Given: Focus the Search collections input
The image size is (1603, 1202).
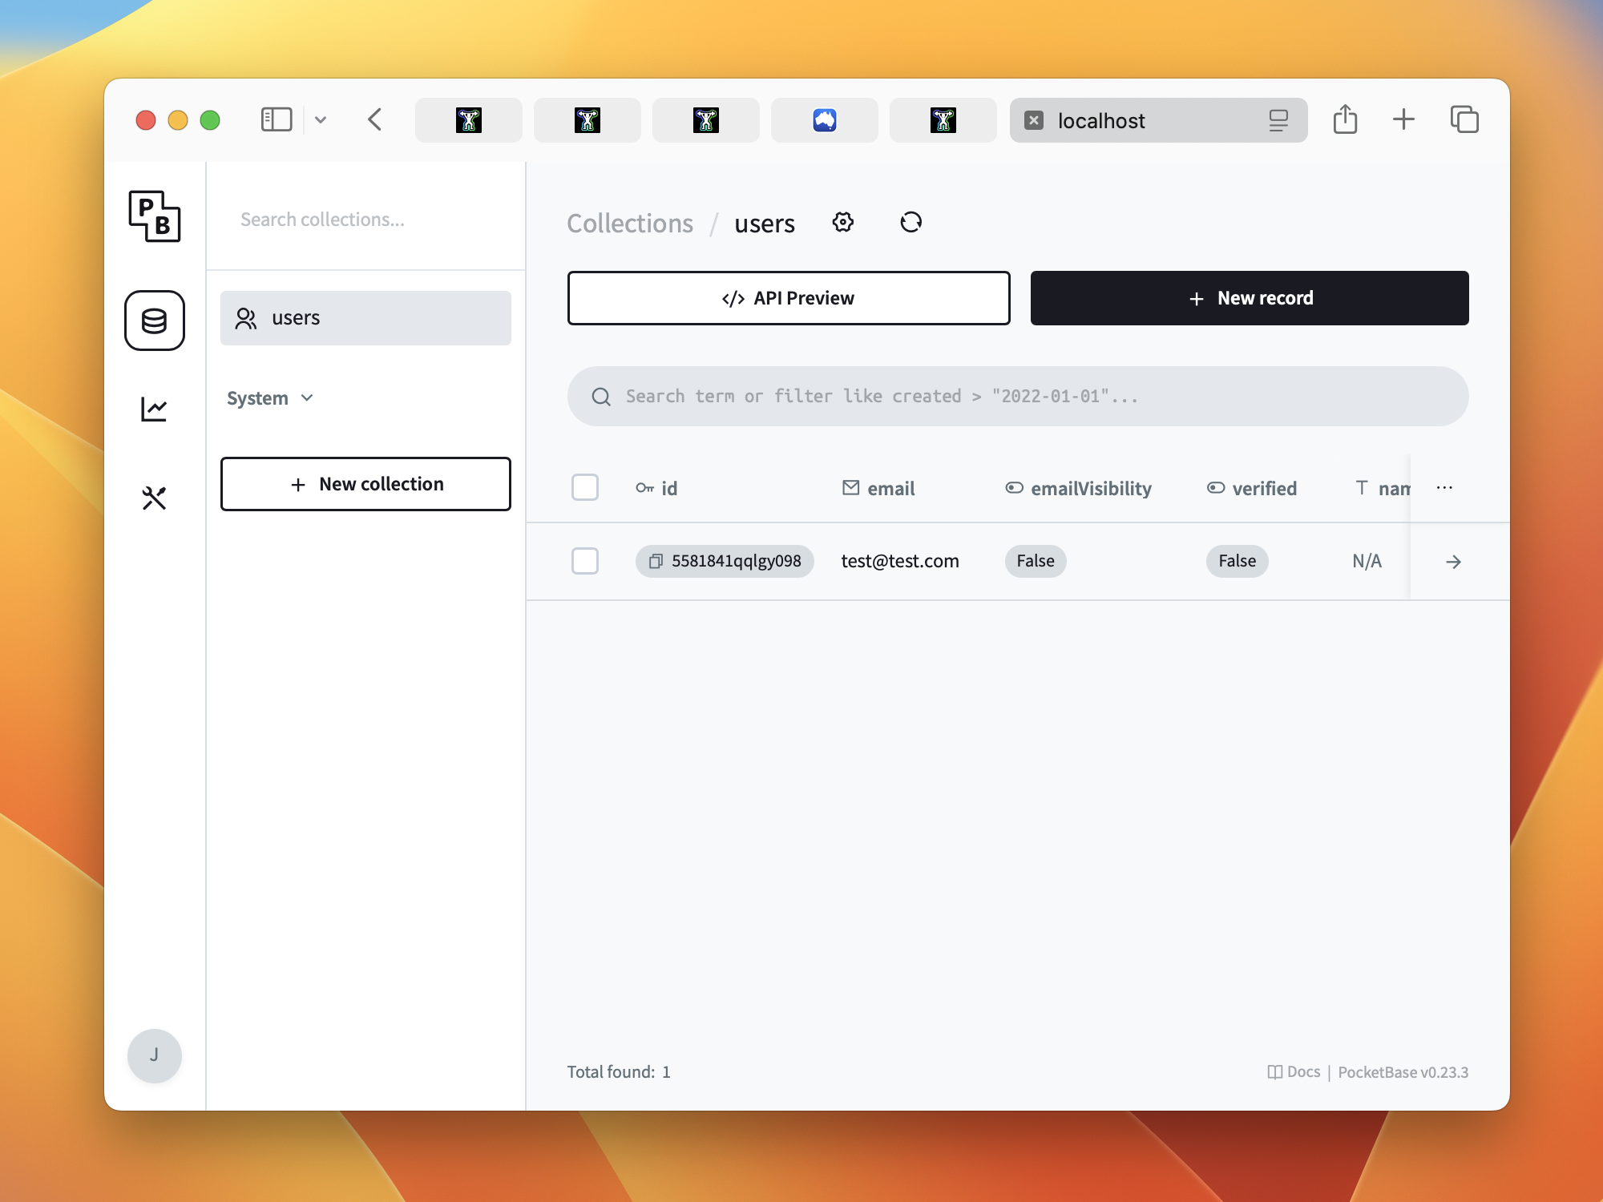Looking at the screenshot, I should [365, 220].
